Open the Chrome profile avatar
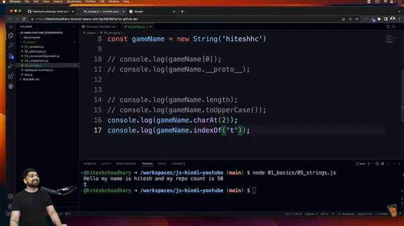The width and height of the screenshot is (404, 226). point(393,19)
